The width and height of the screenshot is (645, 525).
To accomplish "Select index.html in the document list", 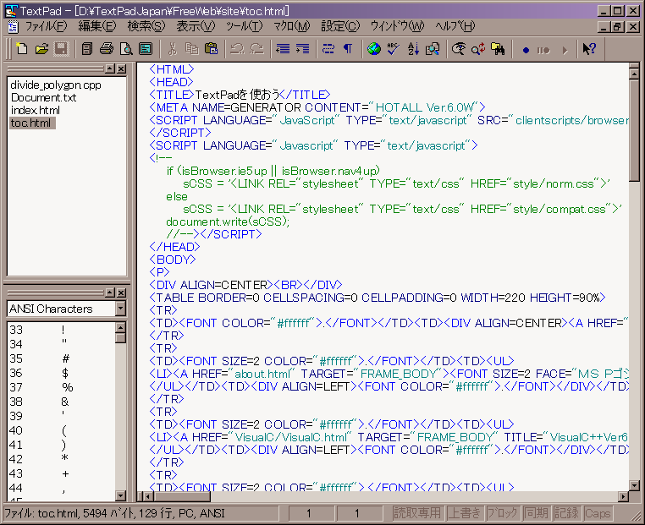I will coord(36,111).
